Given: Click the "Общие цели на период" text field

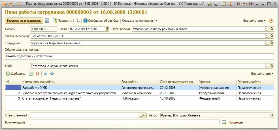Looking at the screenshot, I should (139, 56).
